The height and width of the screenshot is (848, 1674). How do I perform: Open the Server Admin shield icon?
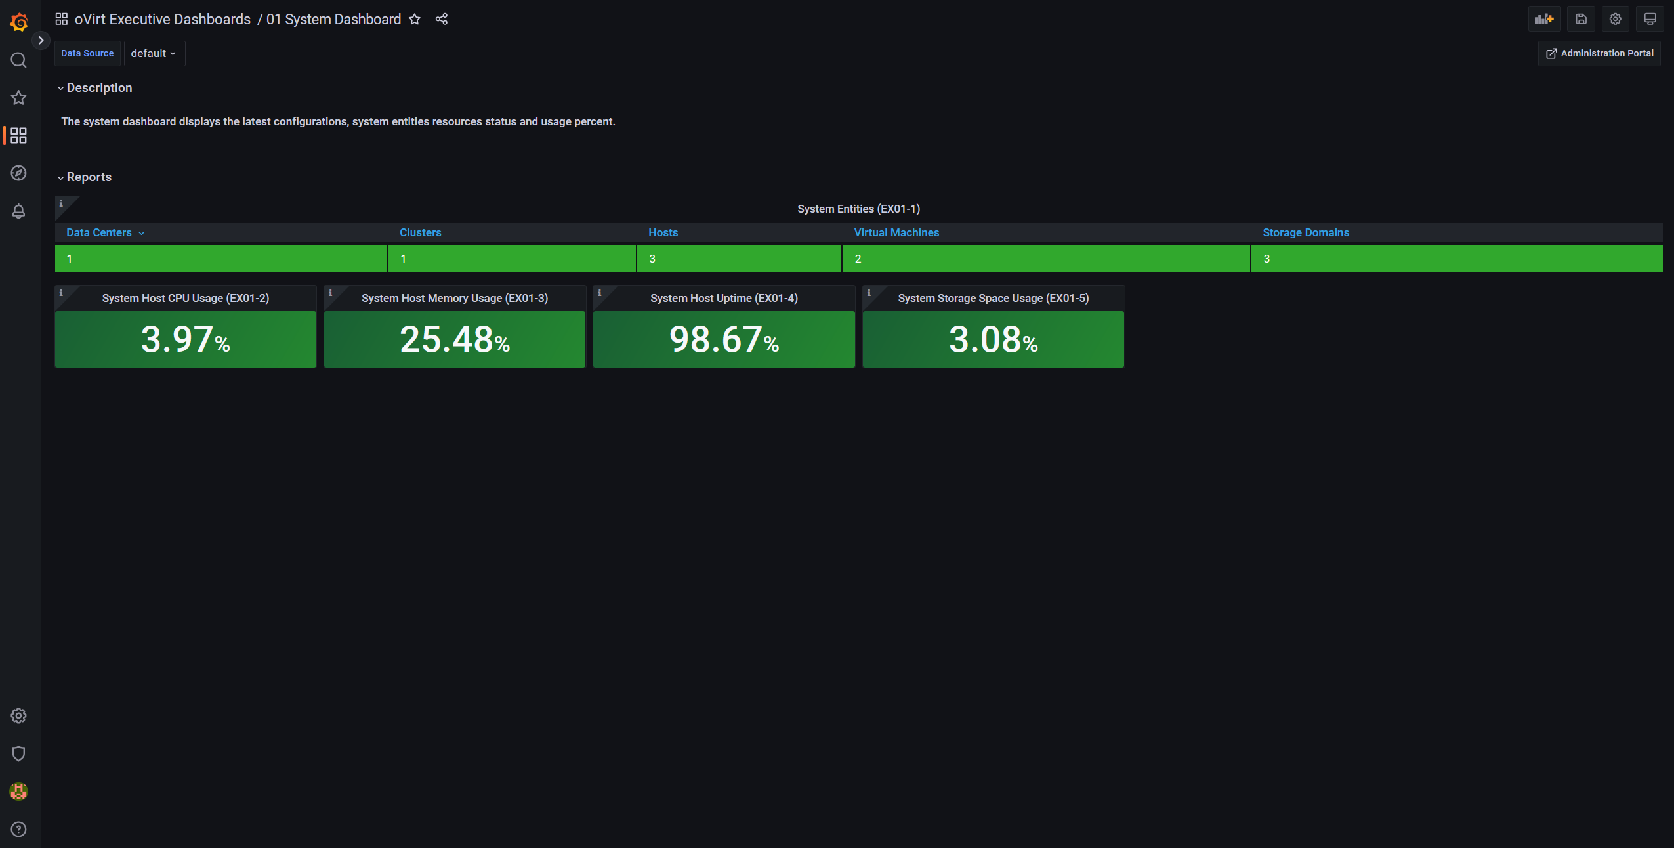tap(19, 753)
